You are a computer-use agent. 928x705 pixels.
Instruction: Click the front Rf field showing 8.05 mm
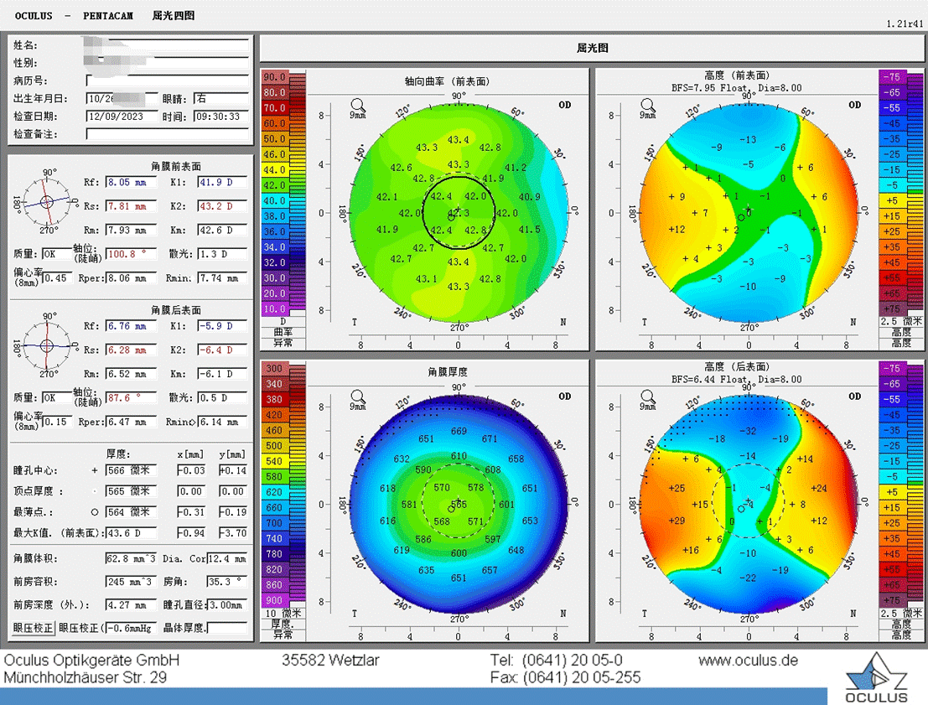tap(132, 182)
